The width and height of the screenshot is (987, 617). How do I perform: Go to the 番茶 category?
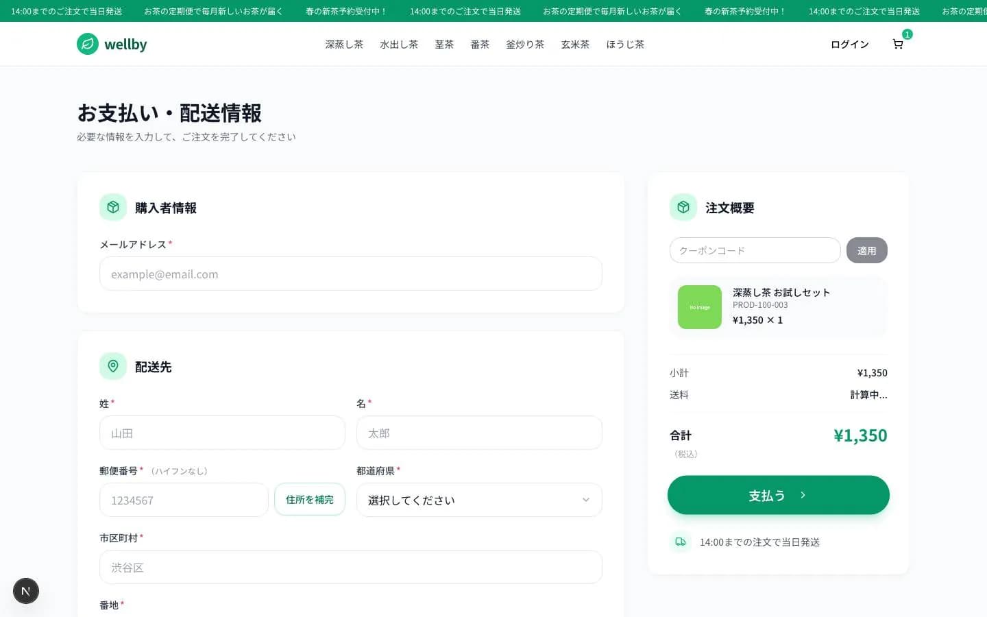(480, 44)
